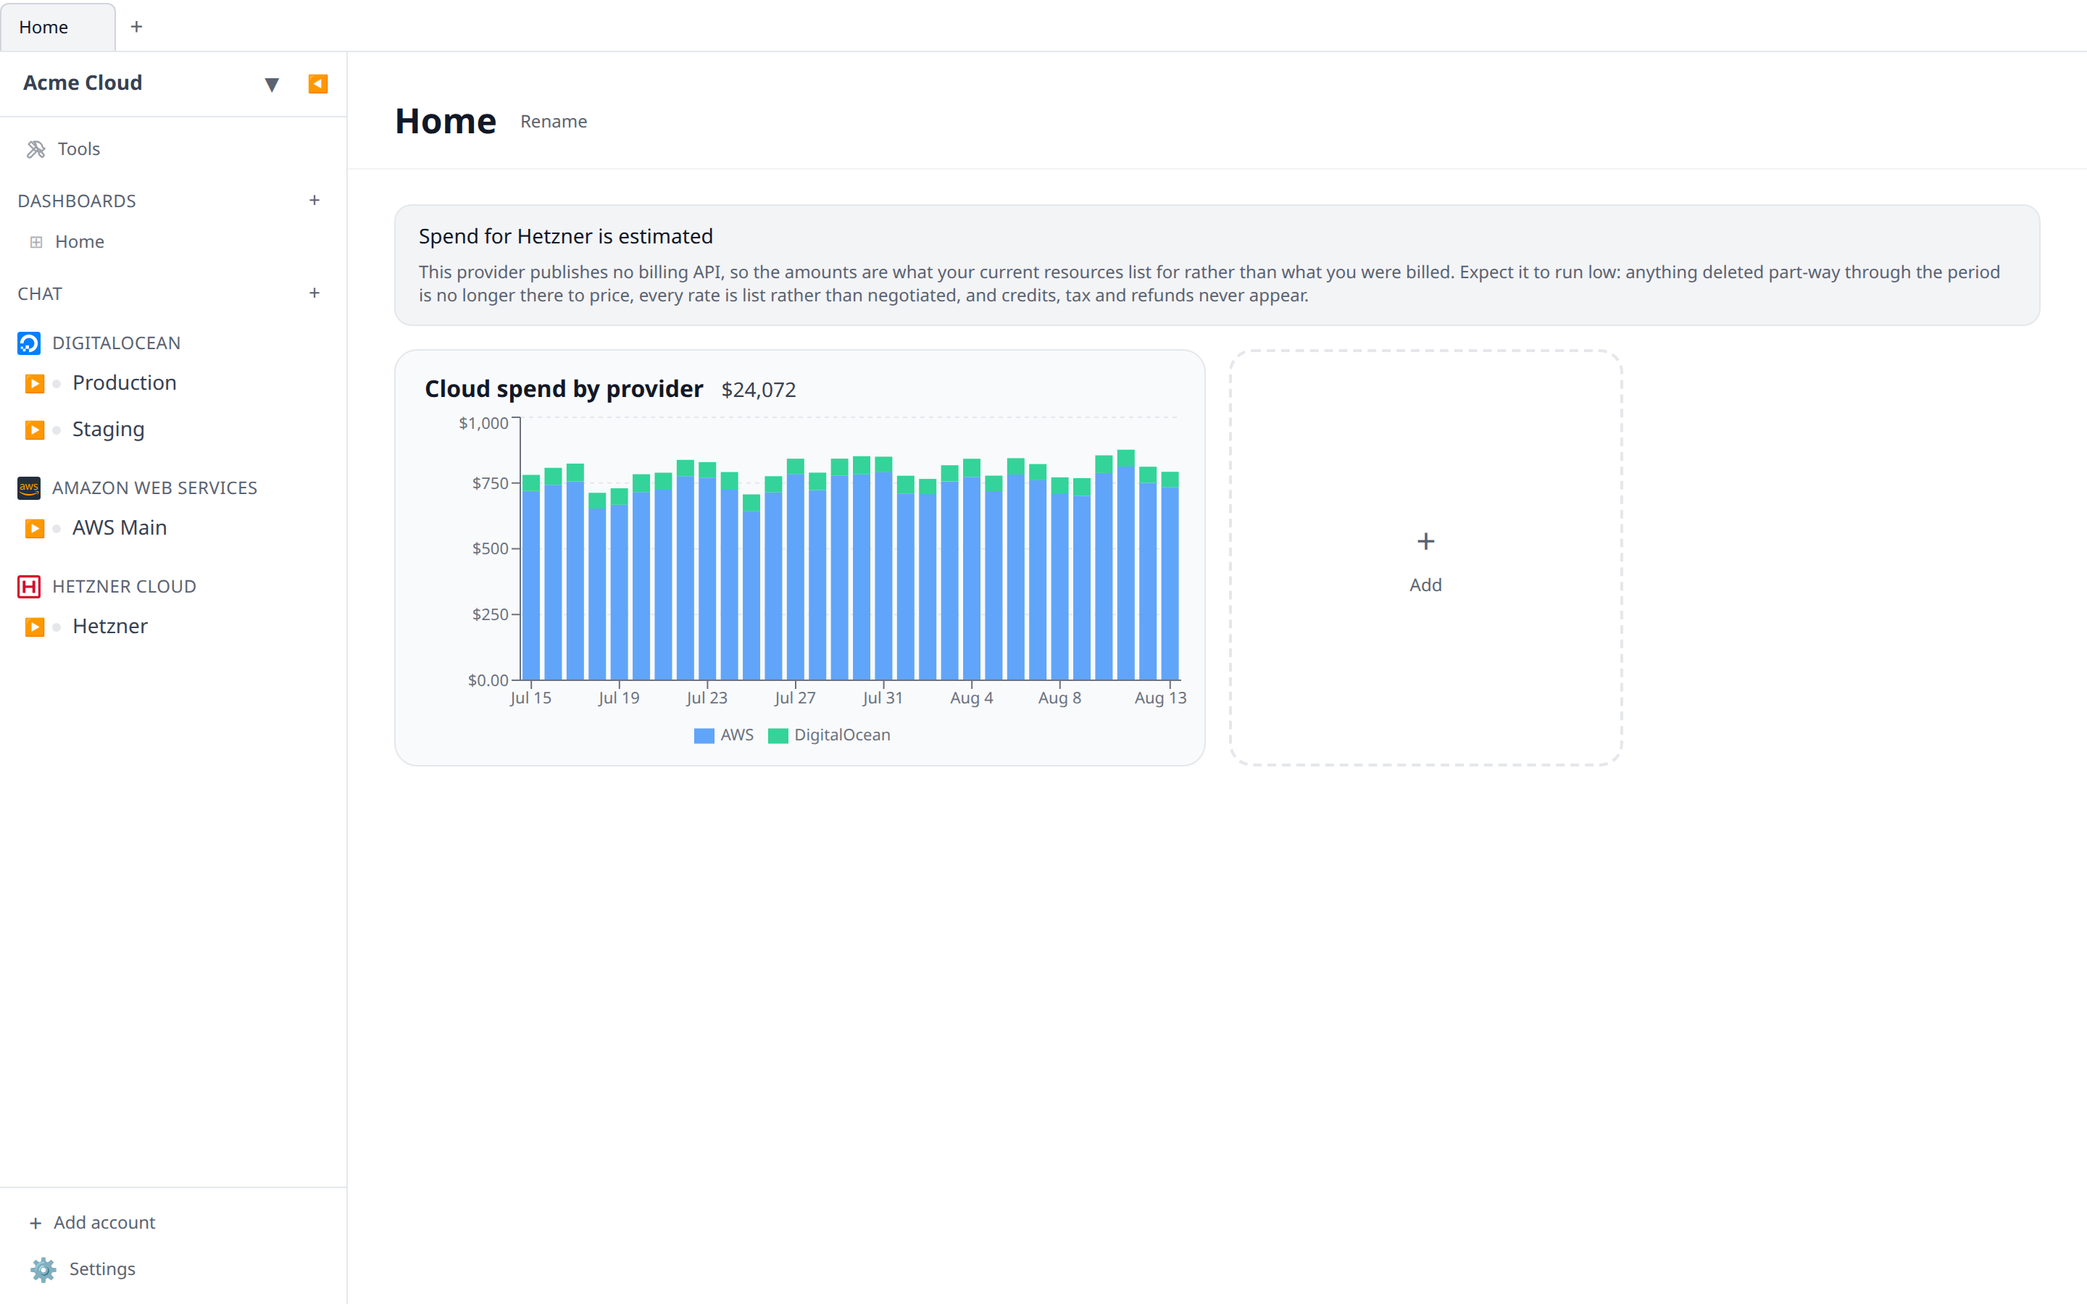Click the CHAT section header
This screenshot has height=1304, width=2087.
[40, 294]
